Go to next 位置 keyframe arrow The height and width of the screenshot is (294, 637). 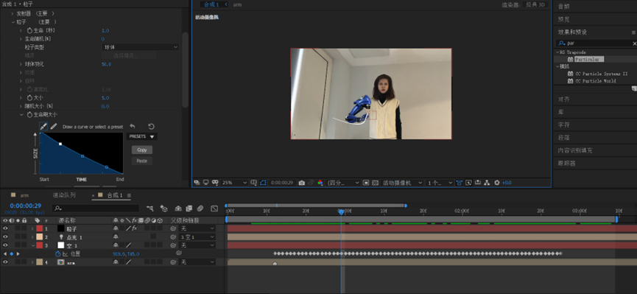18,253
